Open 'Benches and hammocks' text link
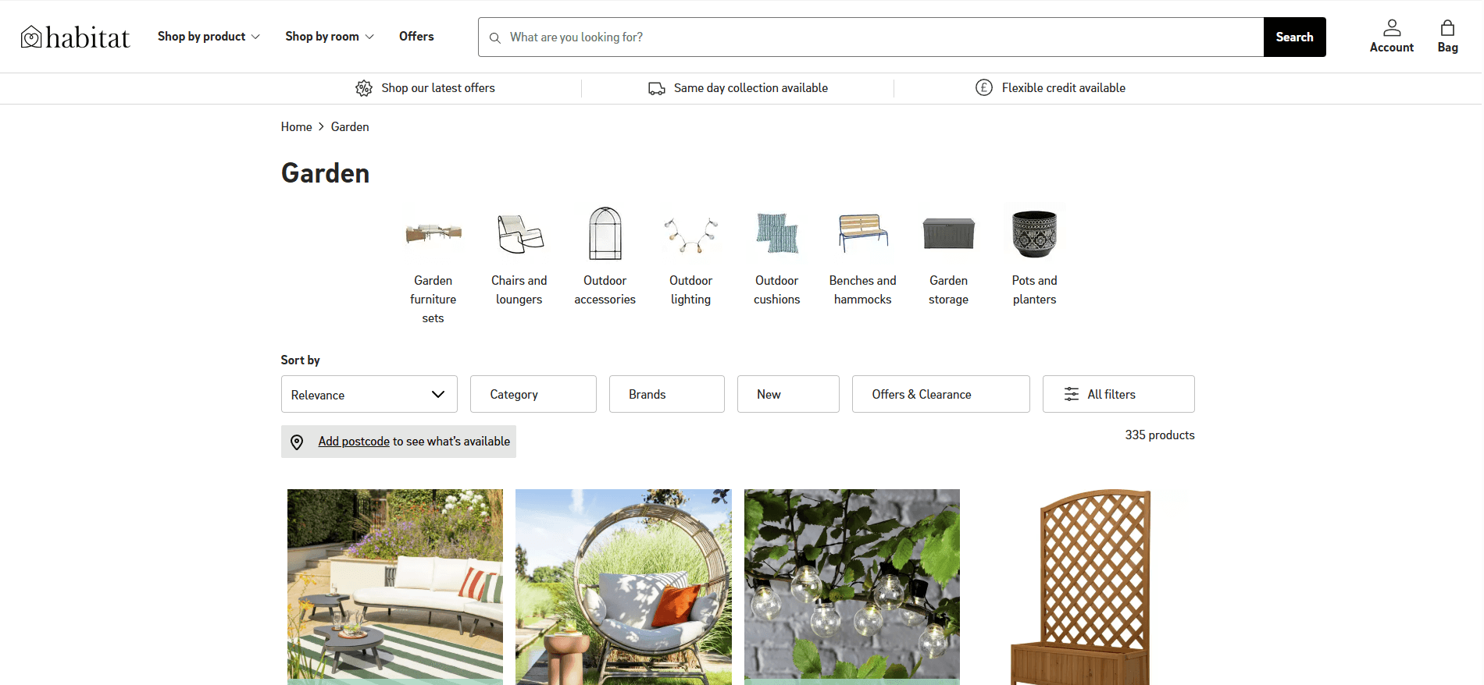The image size is (1484, 685). pyautogui.click(x=863, y=290)
